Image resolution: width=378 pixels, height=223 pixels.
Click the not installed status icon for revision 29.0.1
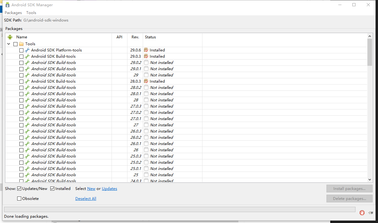click(146, 69)
